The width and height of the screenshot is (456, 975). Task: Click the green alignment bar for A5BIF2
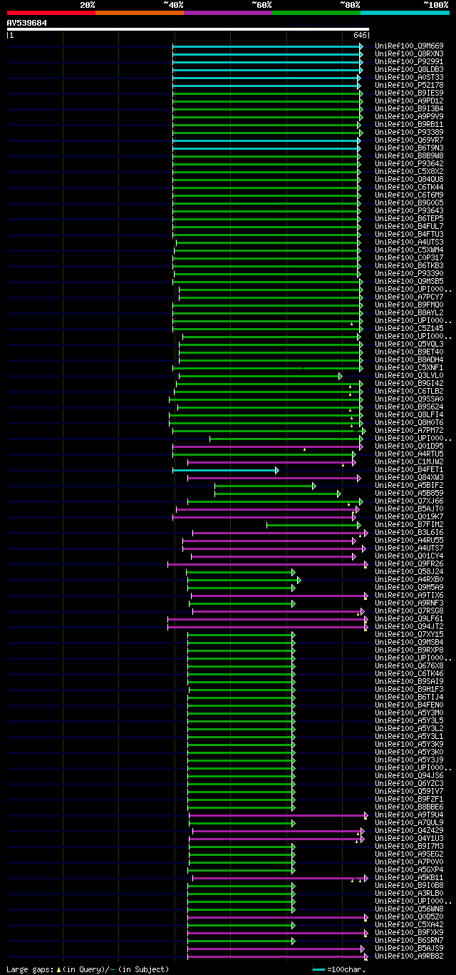[265, 486]
